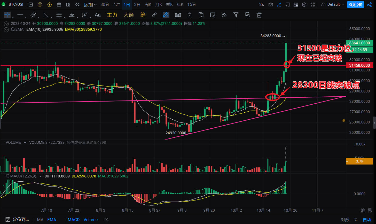
Task: Take a chart snapshot with camera icon
Action: (x=270, y=5)
